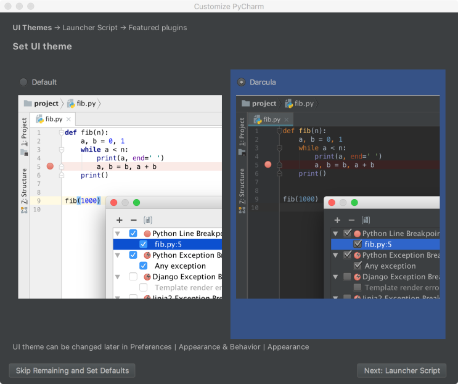Close fib.py tab in Default preview
458x384 pixels.
68,119
